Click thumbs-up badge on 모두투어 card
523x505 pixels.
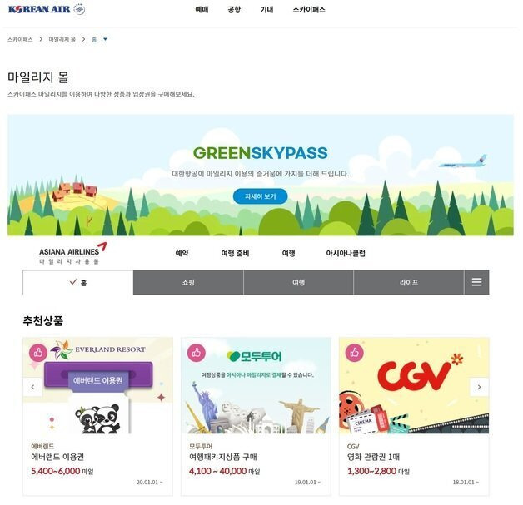[197, 352]
